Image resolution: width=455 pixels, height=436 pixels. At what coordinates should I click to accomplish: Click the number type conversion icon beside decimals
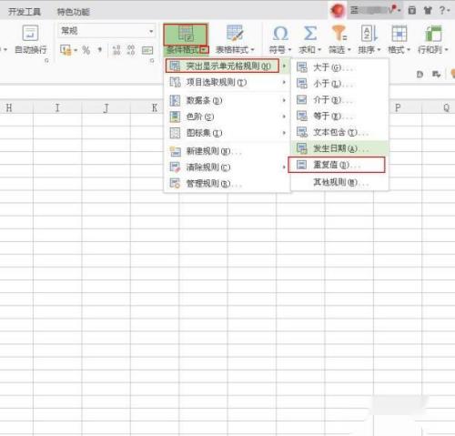[x=147, y=50]
